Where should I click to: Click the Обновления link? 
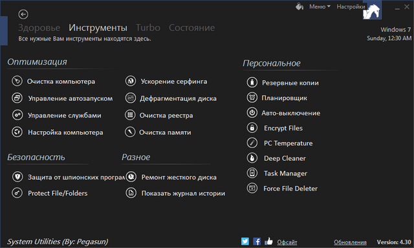pyautogui.click(x=350, y=242)
